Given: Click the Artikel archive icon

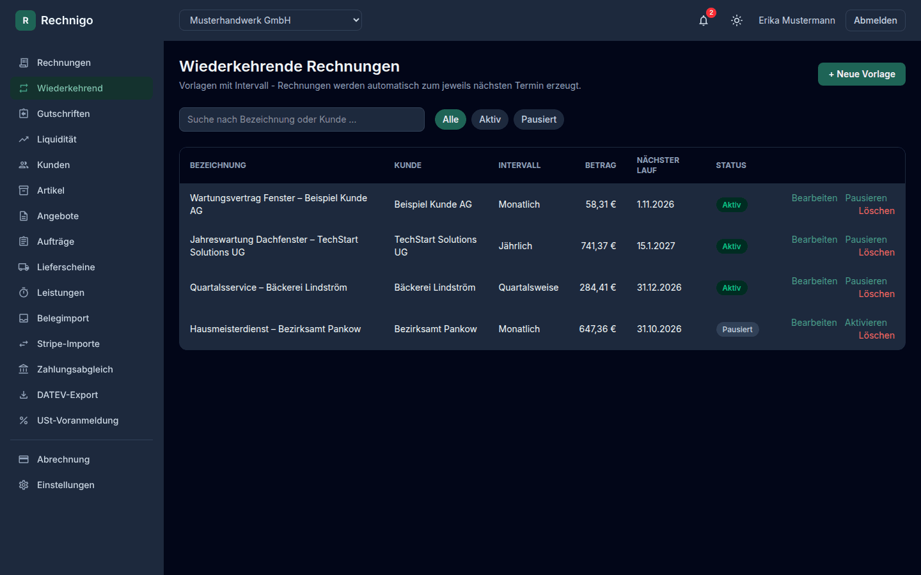Looking at the screenshot, I should [x=24, y=190].
